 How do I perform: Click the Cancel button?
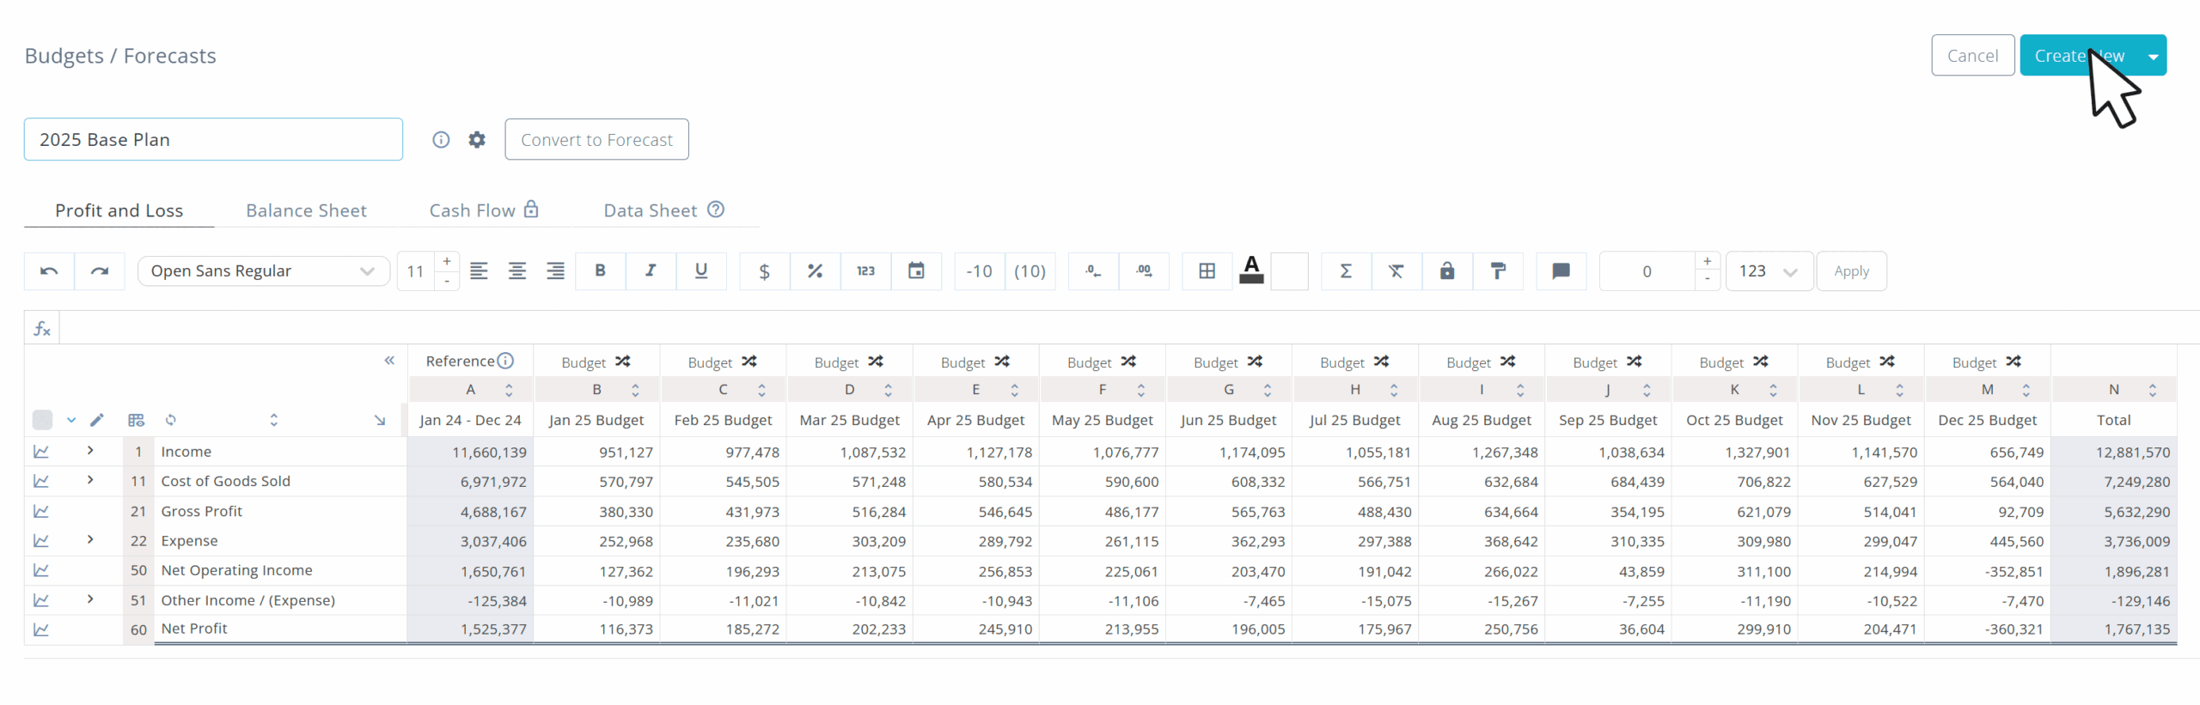(x=1972, y=56)
